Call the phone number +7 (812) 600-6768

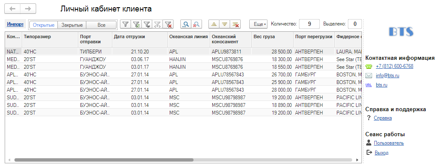pyautogui.click(x=394, y=66)
